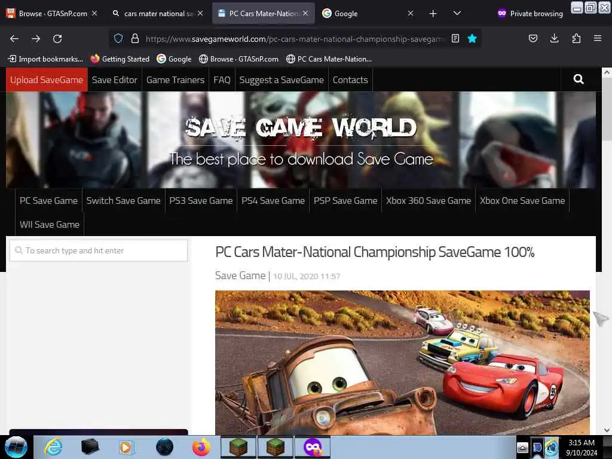Show hidden system tray icons
The image size is (612, 459).
(x=522, y=448)
